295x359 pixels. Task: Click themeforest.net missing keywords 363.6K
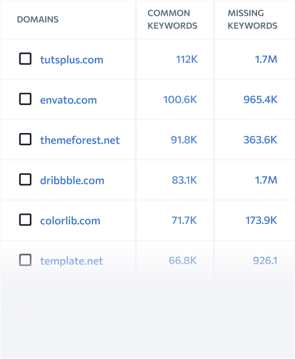[x=260, y=140]
